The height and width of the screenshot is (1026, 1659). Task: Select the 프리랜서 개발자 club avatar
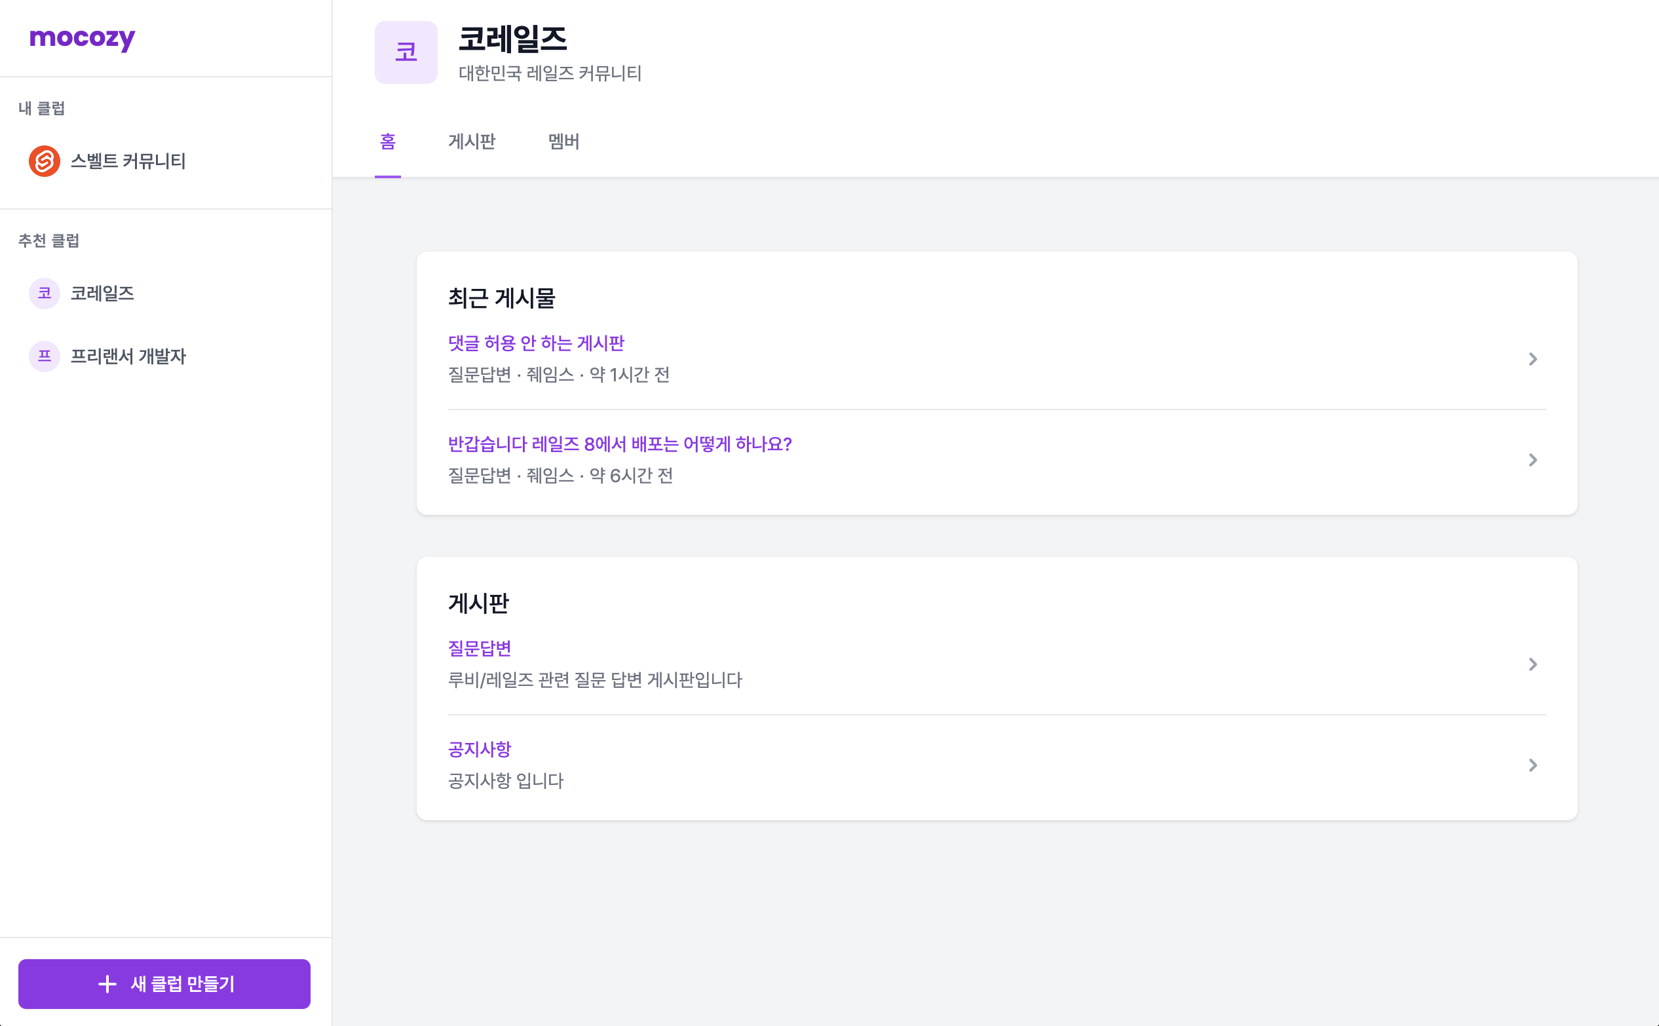pos(44,356)
